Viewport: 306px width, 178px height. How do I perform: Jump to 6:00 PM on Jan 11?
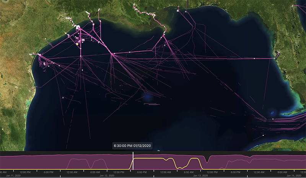click(x=49, y=172)
